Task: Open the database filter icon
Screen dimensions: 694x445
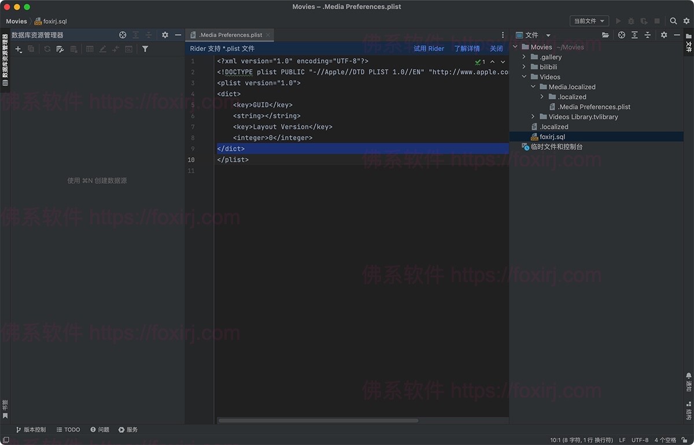Action: click(145, 49)
